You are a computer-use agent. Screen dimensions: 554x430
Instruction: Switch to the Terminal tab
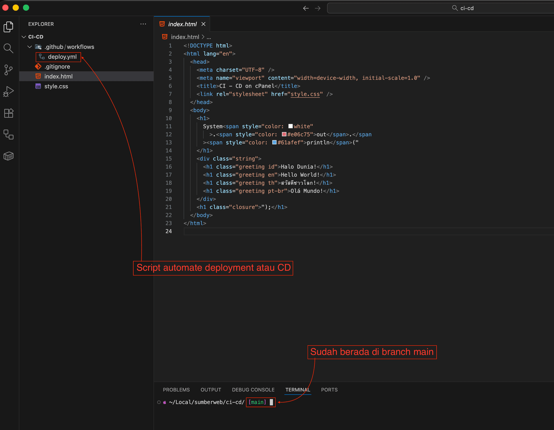297,390
